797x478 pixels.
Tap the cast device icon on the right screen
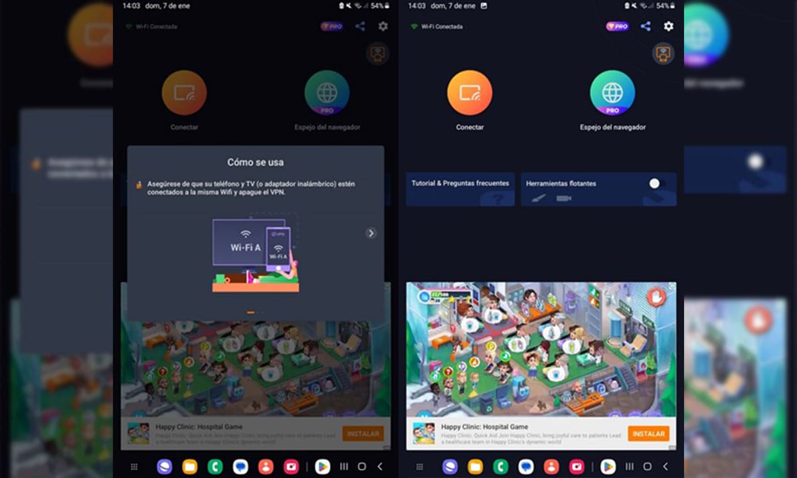coord(663,54)
